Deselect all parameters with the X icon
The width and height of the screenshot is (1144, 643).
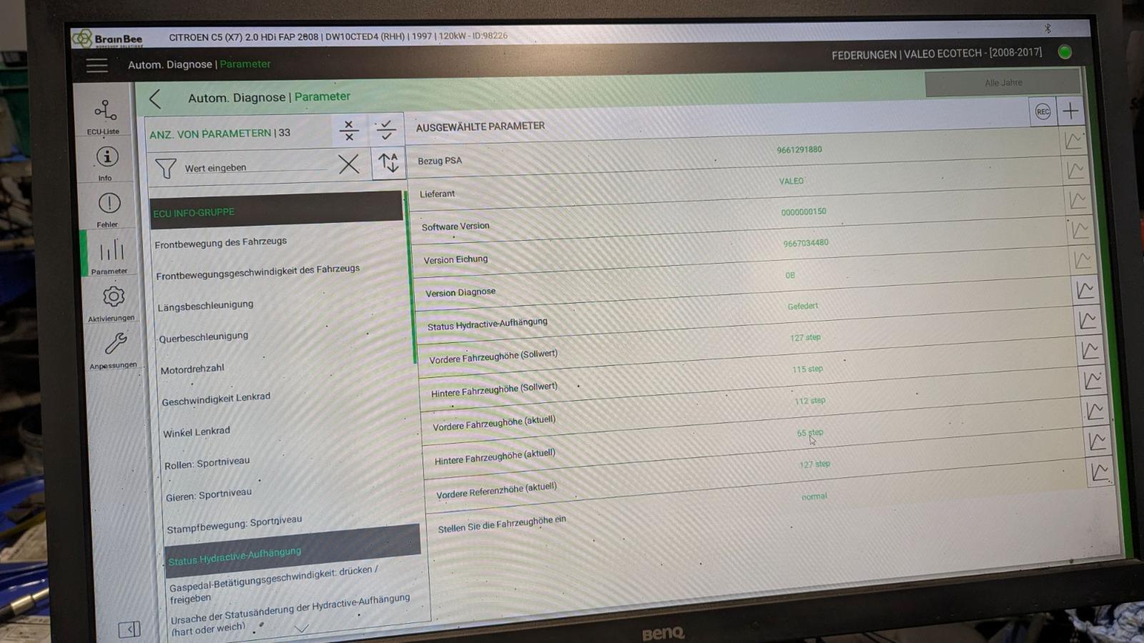[349, 131]
